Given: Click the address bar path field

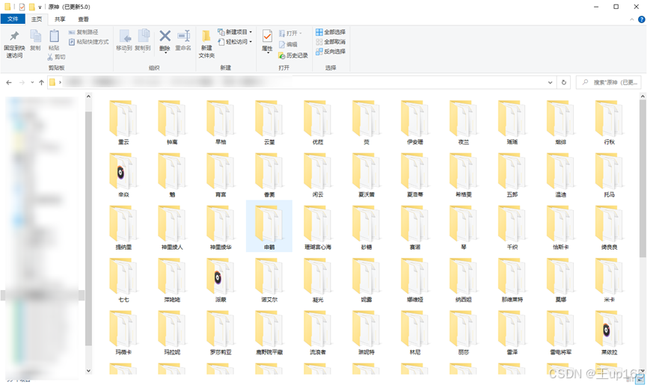Looking at the screenshot, I should click(x=301, y=82).
